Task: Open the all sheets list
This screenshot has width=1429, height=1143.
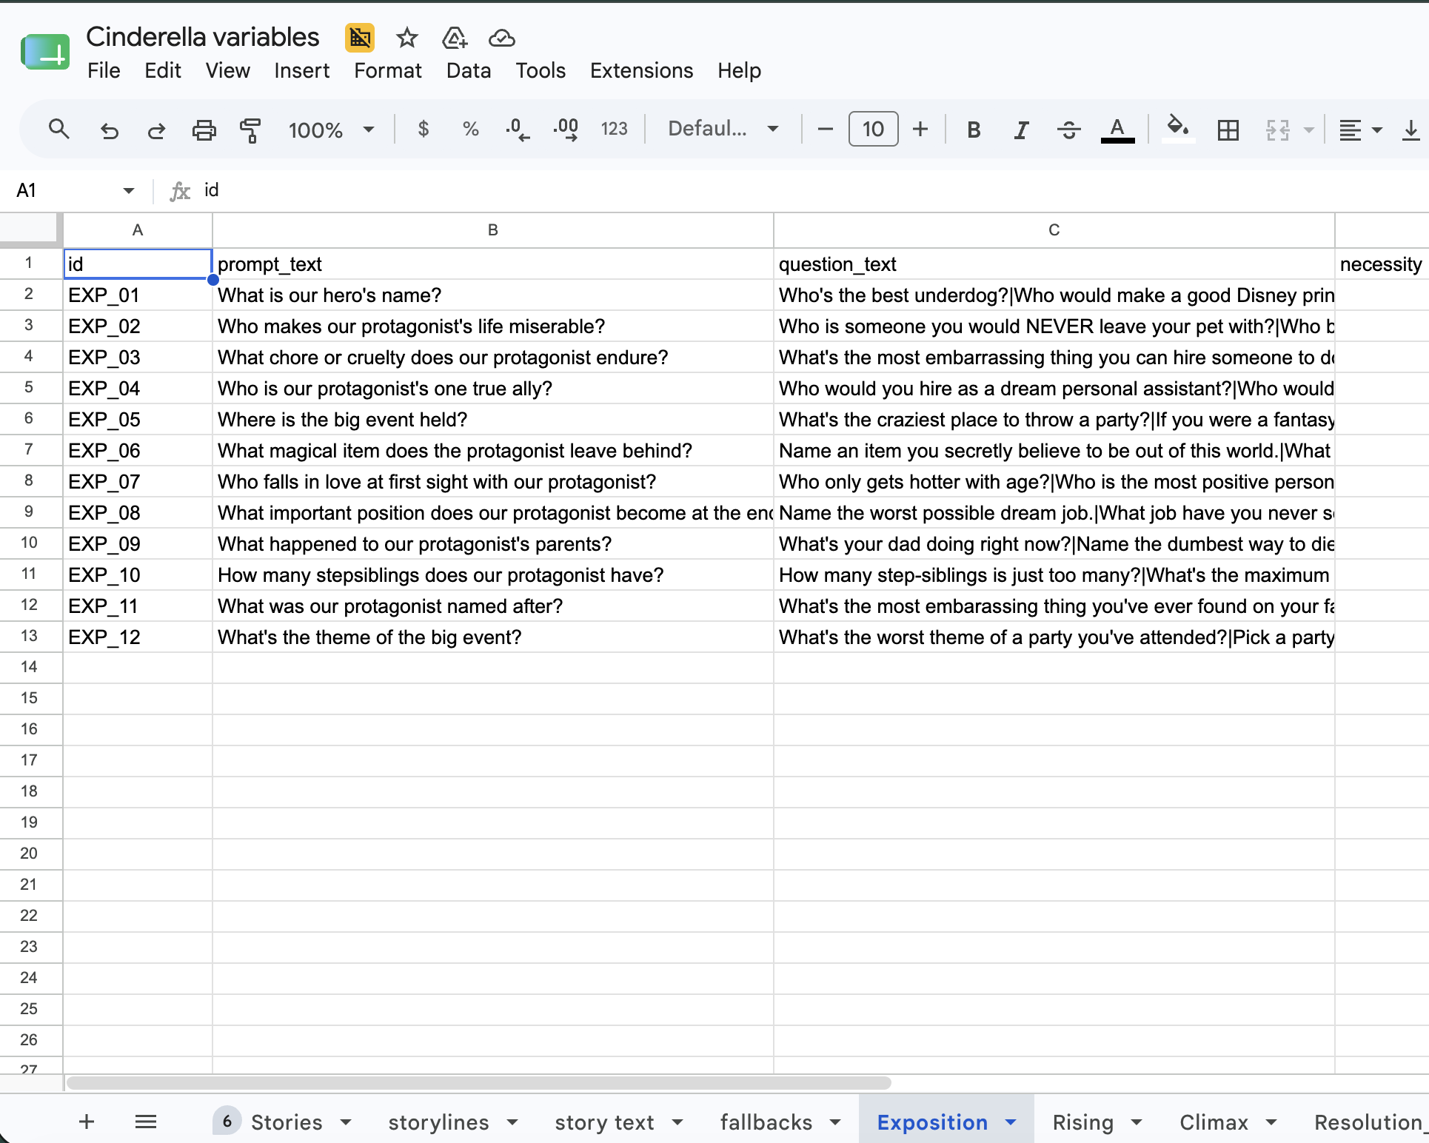Action: [x=146, y=1122]
